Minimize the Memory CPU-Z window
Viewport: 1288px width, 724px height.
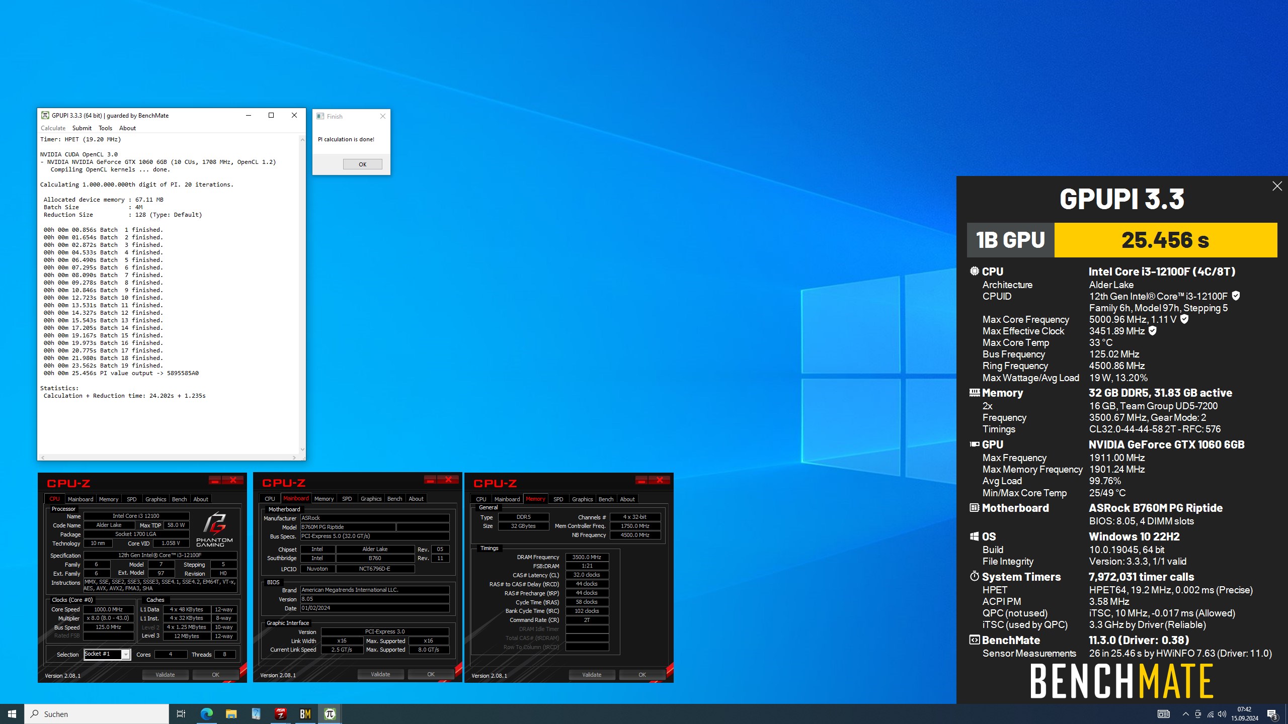[x=641, y=480]
